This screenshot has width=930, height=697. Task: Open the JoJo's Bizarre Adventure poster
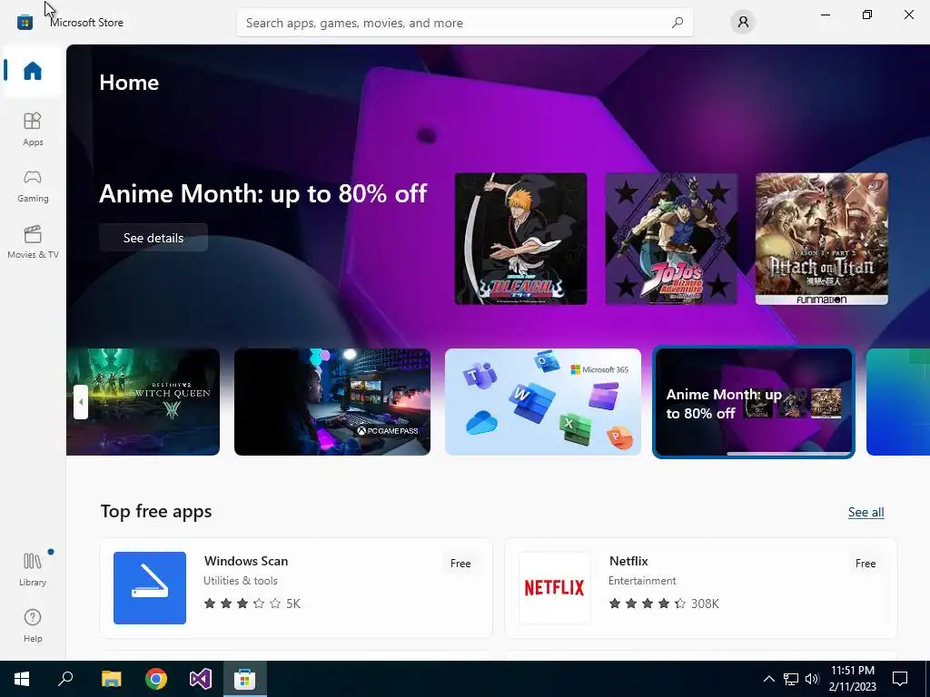point(671,239)
